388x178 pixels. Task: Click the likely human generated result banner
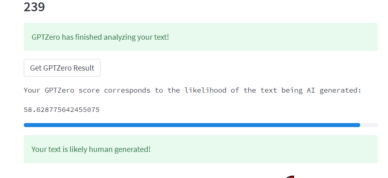(x=200, y=149)
